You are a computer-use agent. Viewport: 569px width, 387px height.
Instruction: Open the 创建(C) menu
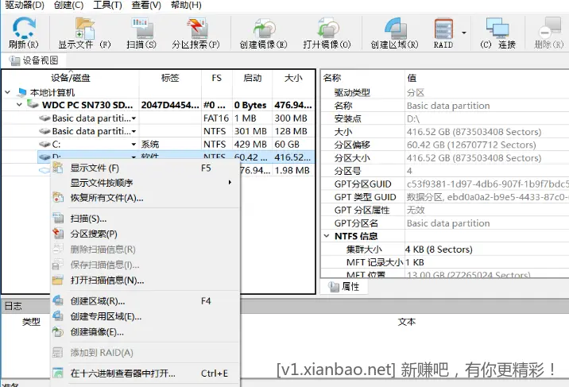pyautogui.click(x=68, y=5)
